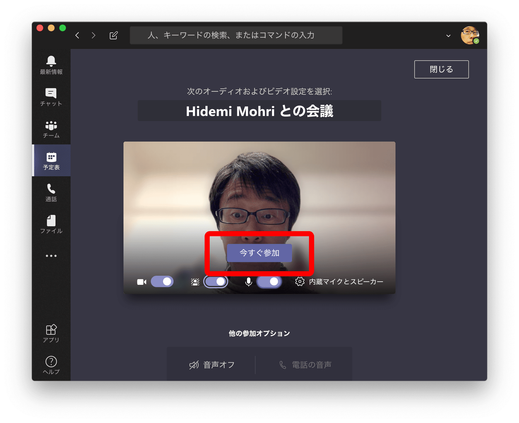The width and height of the screenshot is (519, 423).
Task: Switch to the 予定表 calendar tab
Action: coord(51,160)
